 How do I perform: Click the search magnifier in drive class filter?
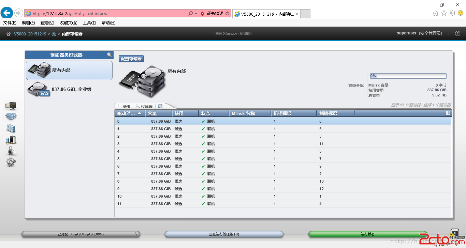[x=110, y=55]
